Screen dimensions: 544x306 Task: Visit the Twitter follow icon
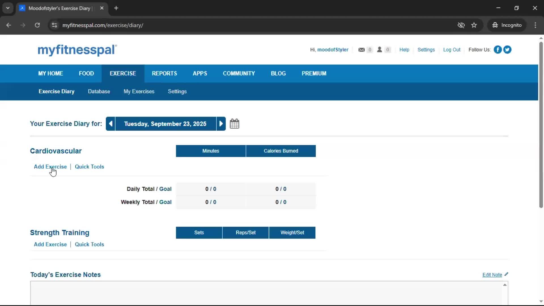(x=507, y=50)
